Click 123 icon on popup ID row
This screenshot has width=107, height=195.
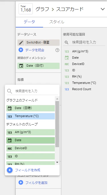[10, 157]
